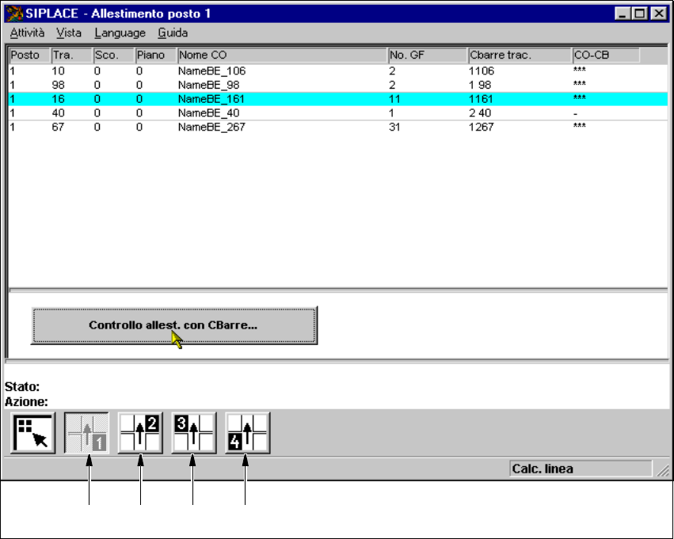Click the track value 67 cell

coord(58,127)
